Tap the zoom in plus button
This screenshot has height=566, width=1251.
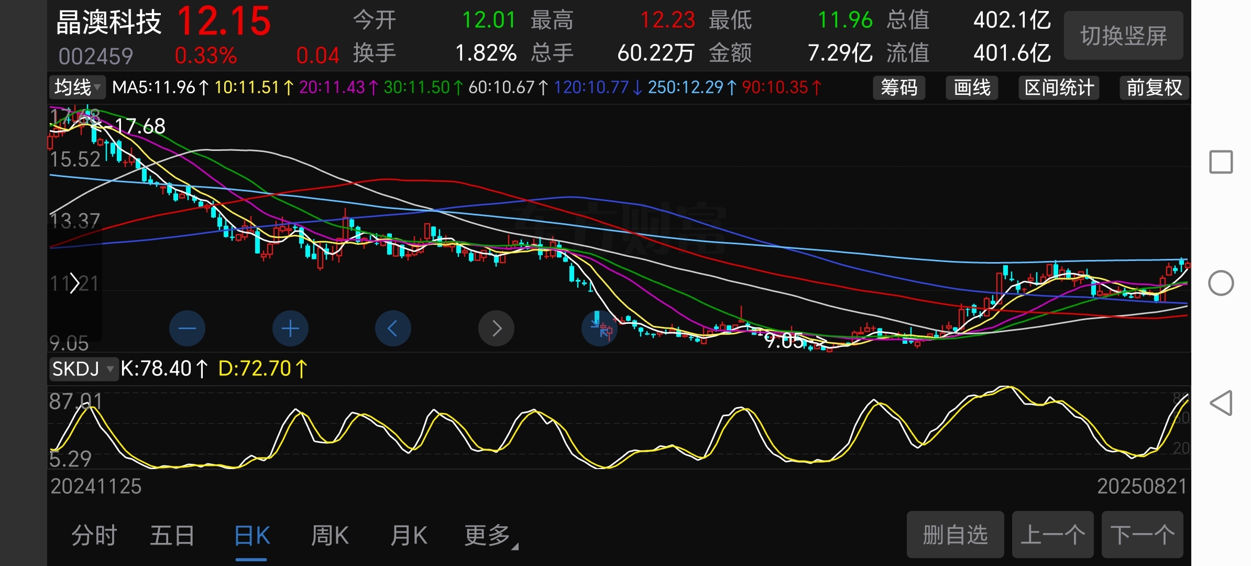click(x=290, y=329)
